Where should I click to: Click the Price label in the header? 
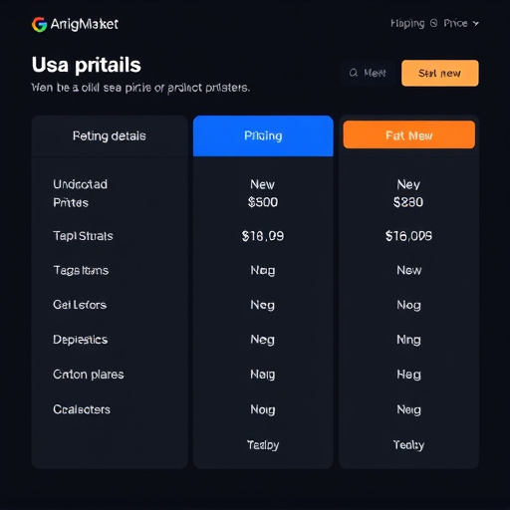click(455, 23)
